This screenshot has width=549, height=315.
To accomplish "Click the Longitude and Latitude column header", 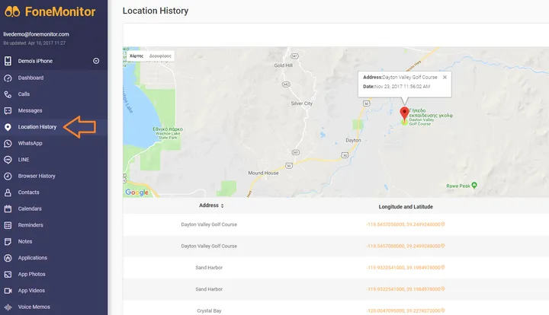I will 406,207.
